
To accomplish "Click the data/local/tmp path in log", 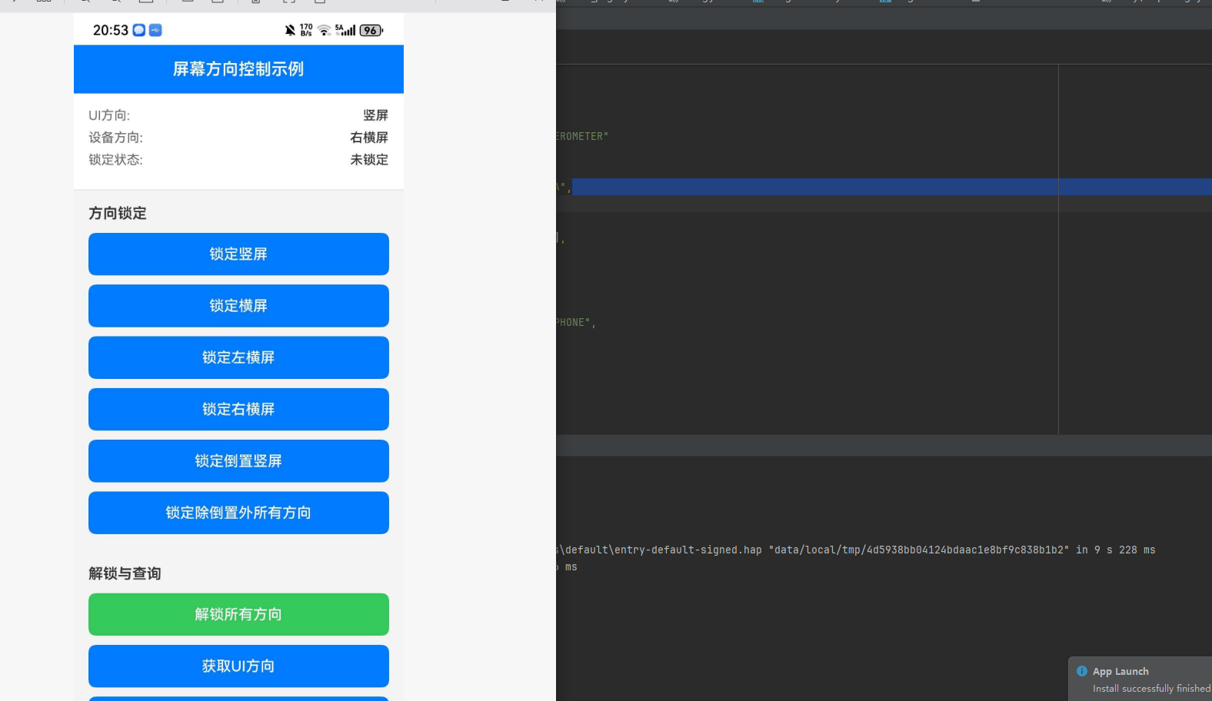I will (919, 550).
